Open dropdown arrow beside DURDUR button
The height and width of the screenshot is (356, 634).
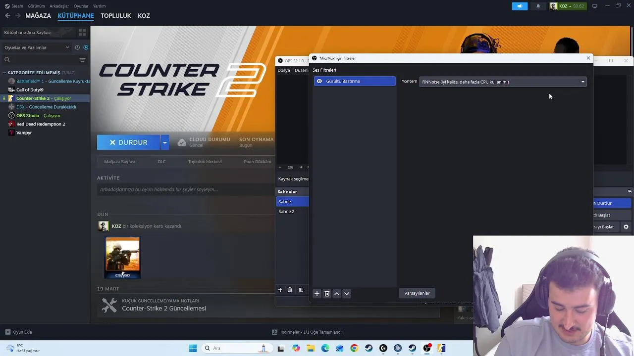[x=164, y=142]
